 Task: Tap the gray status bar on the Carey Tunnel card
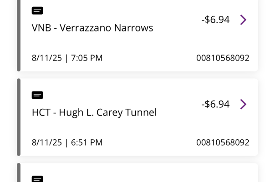click(x=19, y=117)
